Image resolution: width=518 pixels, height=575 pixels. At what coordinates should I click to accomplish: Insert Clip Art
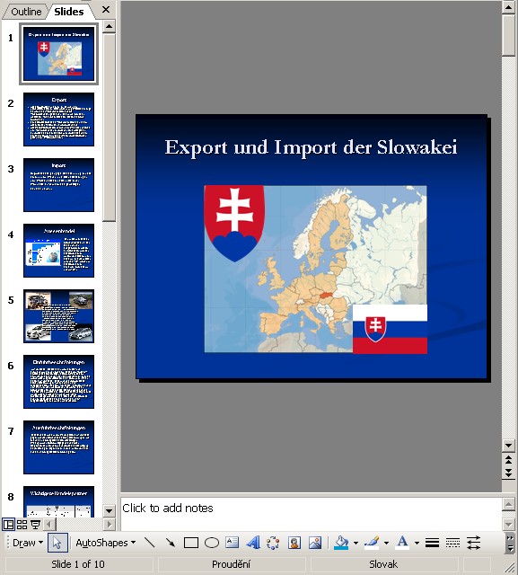pos(294,543)
